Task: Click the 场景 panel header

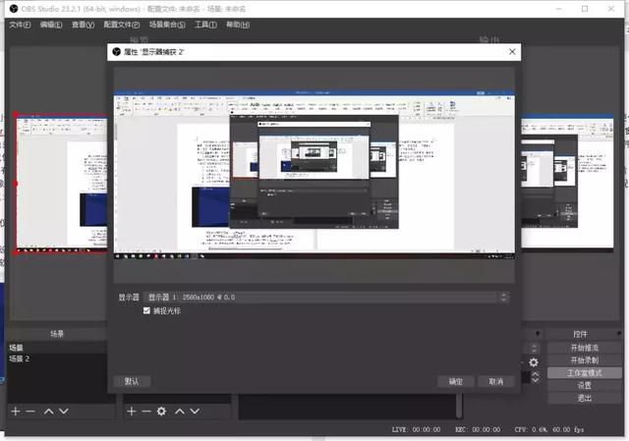Action: (57, 334)
